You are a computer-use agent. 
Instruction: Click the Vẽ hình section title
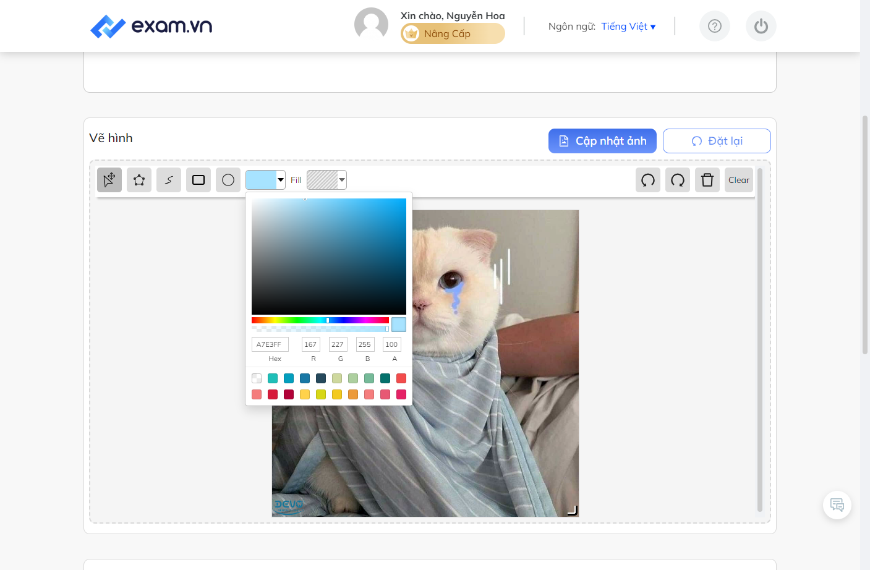(x=111, y=138)
